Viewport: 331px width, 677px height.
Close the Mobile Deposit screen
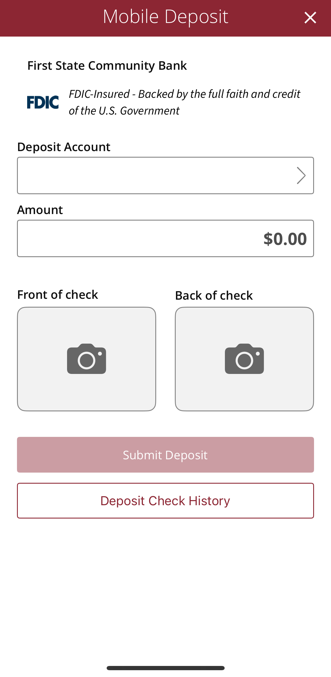310,18
